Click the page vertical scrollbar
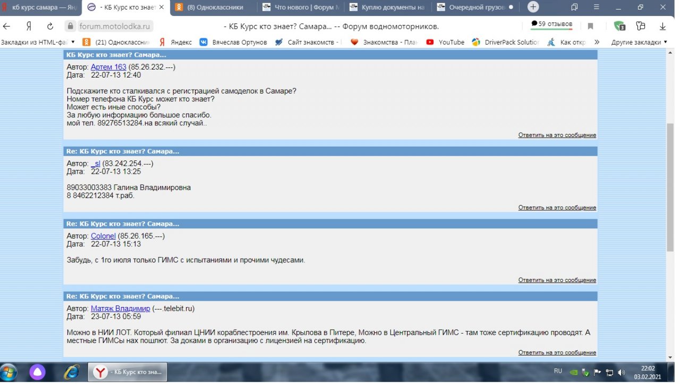680x384 pixels. (x=670, y=186)
